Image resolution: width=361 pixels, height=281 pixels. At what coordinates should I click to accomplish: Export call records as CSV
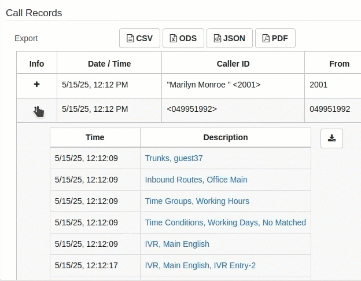coord(139,38)
